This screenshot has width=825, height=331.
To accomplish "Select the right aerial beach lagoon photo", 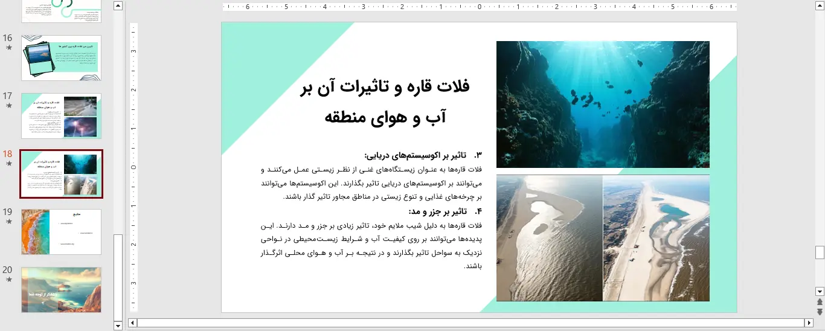I will 656,238.
